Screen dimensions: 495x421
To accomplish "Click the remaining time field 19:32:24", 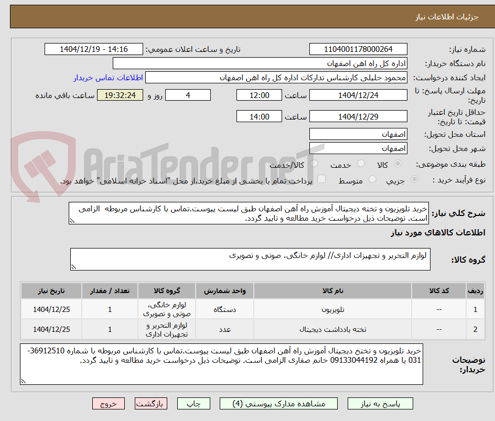I will [120, 95].
